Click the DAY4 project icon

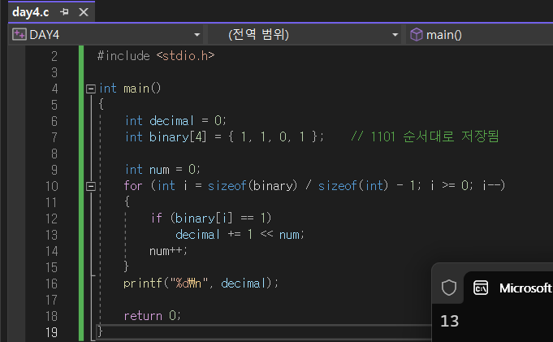[19, 34]
